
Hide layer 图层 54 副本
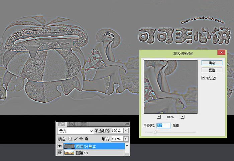click(60, 146)
